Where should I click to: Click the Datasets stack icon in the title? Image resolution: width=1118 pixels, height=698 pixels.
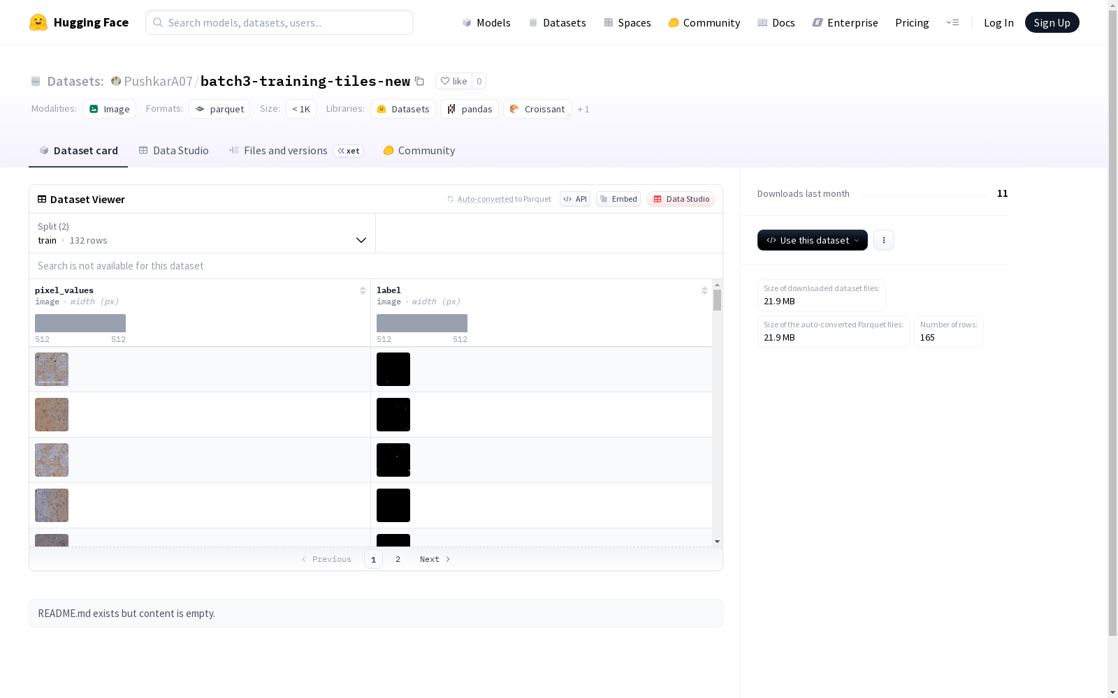pos(36,81)
